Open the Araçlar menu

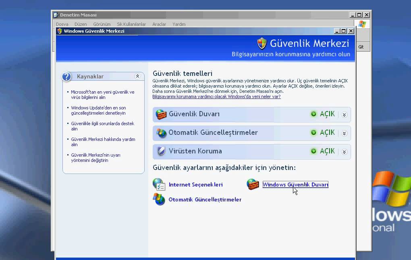tap(159, 24)
